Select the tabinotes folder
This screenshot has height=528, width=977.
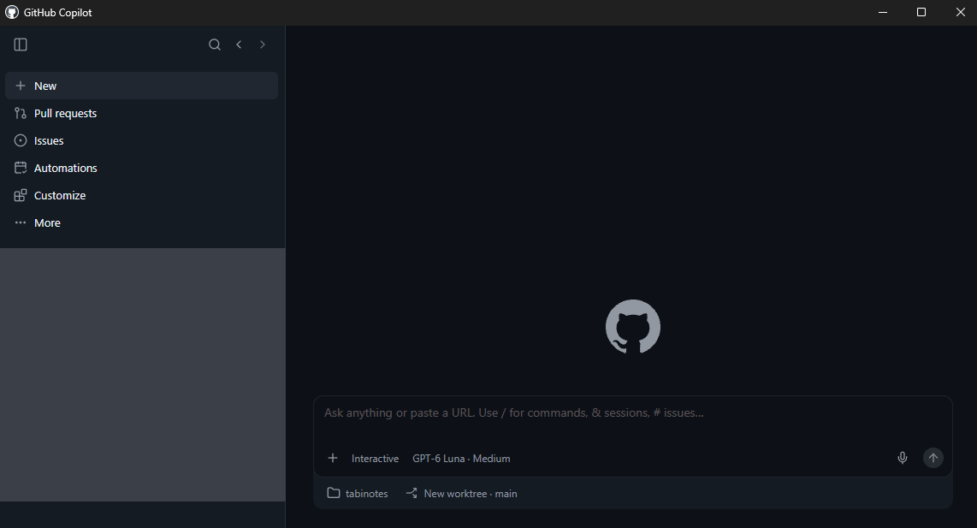click(358, 493)
